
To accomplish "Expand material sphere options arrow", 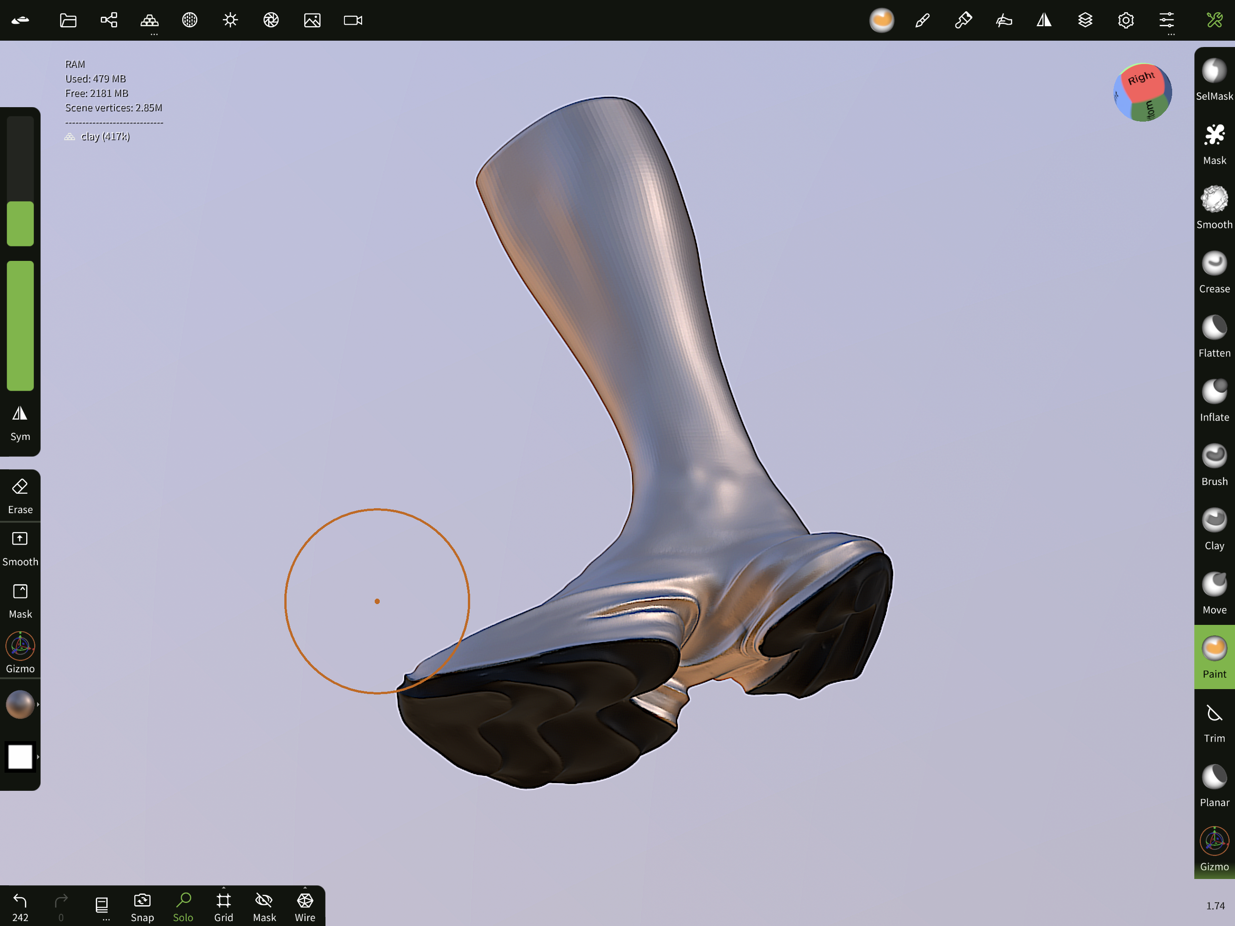I will [38, 704].
